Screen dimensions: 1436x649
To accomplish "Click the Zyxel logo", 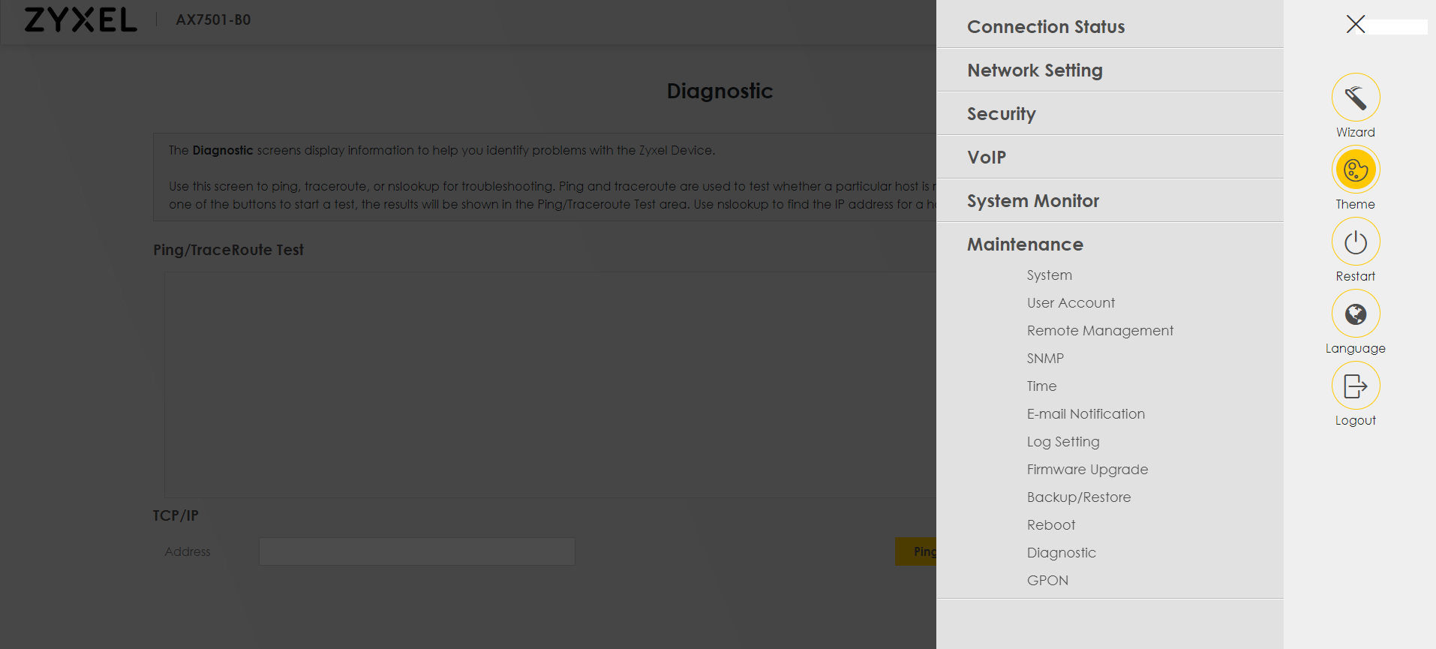I will [81, 20].
